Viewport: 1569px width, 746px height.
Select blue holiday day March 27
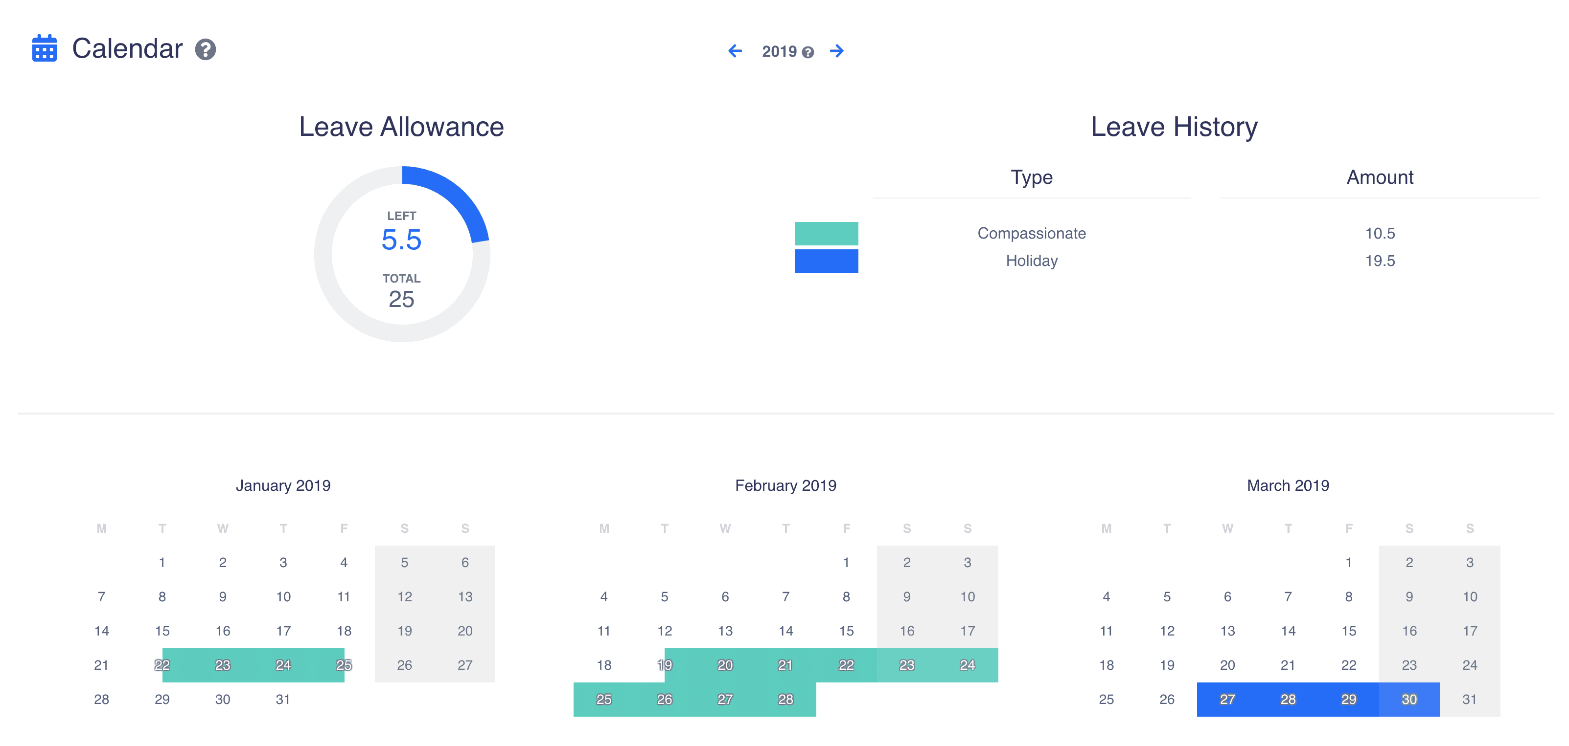[x=1227, y=699]
